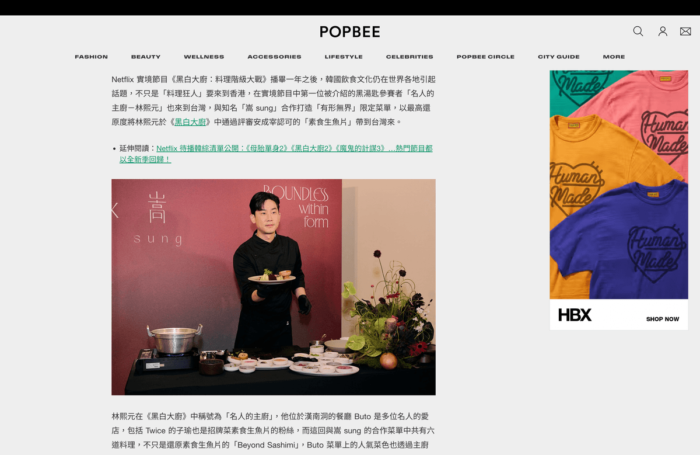Open the FASHION menu
This screenshot has width=700, height=455.
pos(91,57)
